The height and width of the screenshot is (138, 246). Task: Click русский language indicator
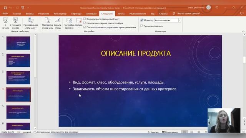(27, 132)
